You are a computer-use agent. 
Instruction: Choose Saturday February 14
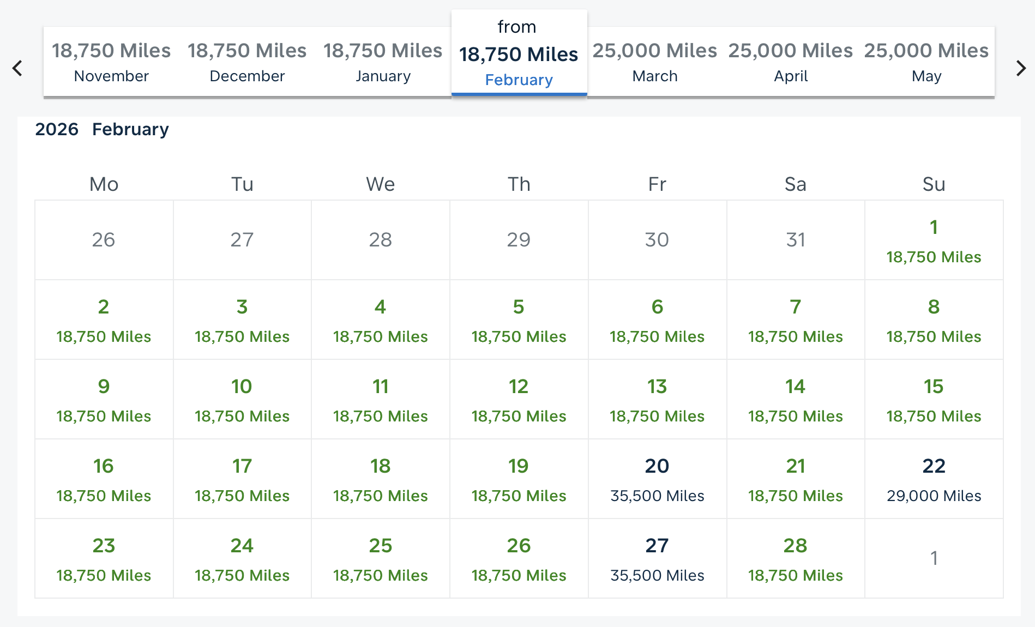click(795, 400)
